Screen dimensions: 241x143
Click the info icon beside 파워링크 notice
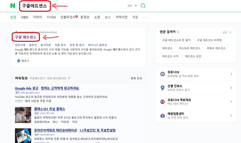click(69, 78)
